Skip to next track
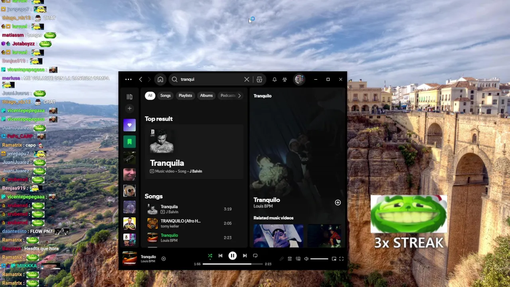Screen dimensions: 510x287 (245, 256)
